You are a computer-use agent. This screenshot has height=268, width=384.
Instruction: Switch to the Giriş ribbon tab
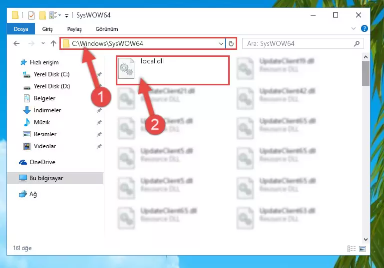(x=47, y=29)
